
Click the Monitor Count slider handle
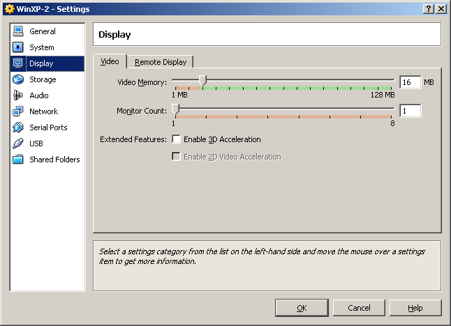pyautogui.click(x=175, y=109)
